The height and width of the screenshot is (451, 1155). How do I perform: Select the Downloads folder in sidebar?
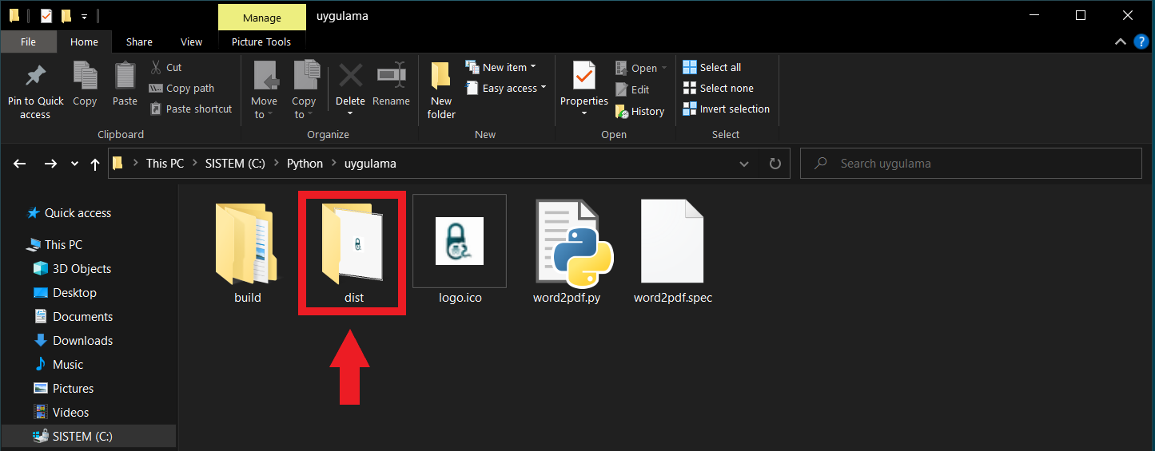(82, 341)
